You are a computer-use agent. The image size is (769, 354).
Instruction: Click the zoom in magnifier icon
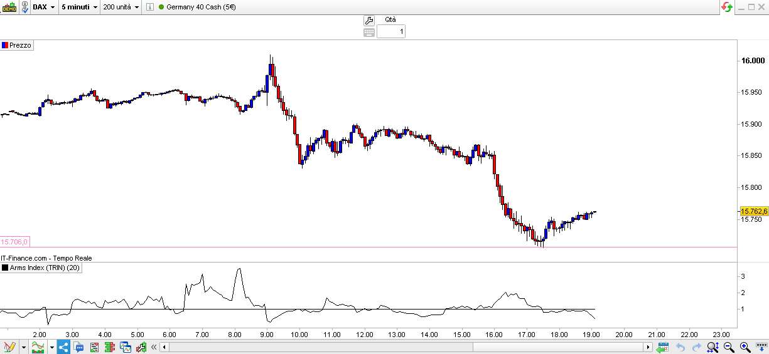(745, 347)
